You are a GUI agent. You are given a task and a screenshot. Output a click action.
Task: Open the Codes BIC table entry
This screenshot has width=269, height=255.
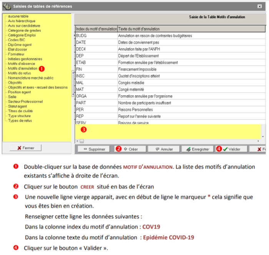(17, 40)
